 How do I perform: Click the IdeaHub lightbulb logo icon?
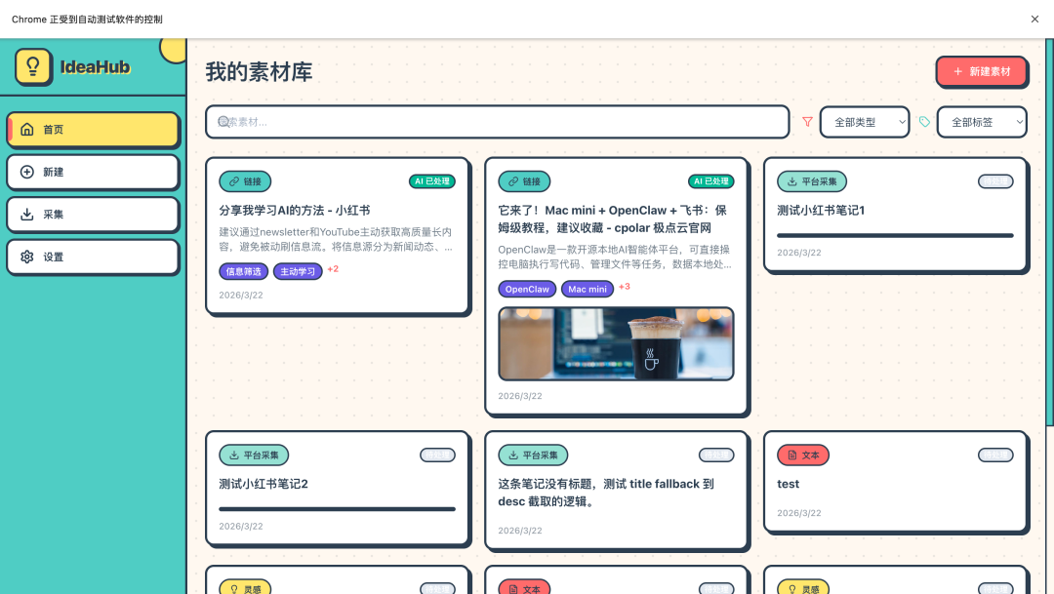[x=34, y=68]
